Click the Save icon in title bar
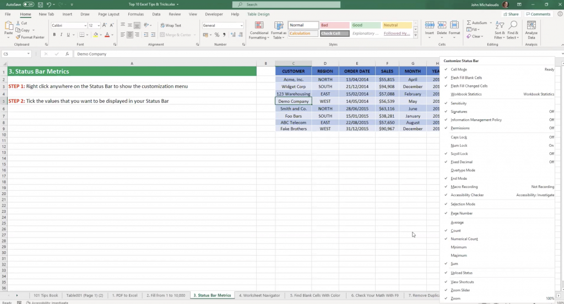Image resolution: width=564 pixels, height=304 pixels. click(40, 4)
